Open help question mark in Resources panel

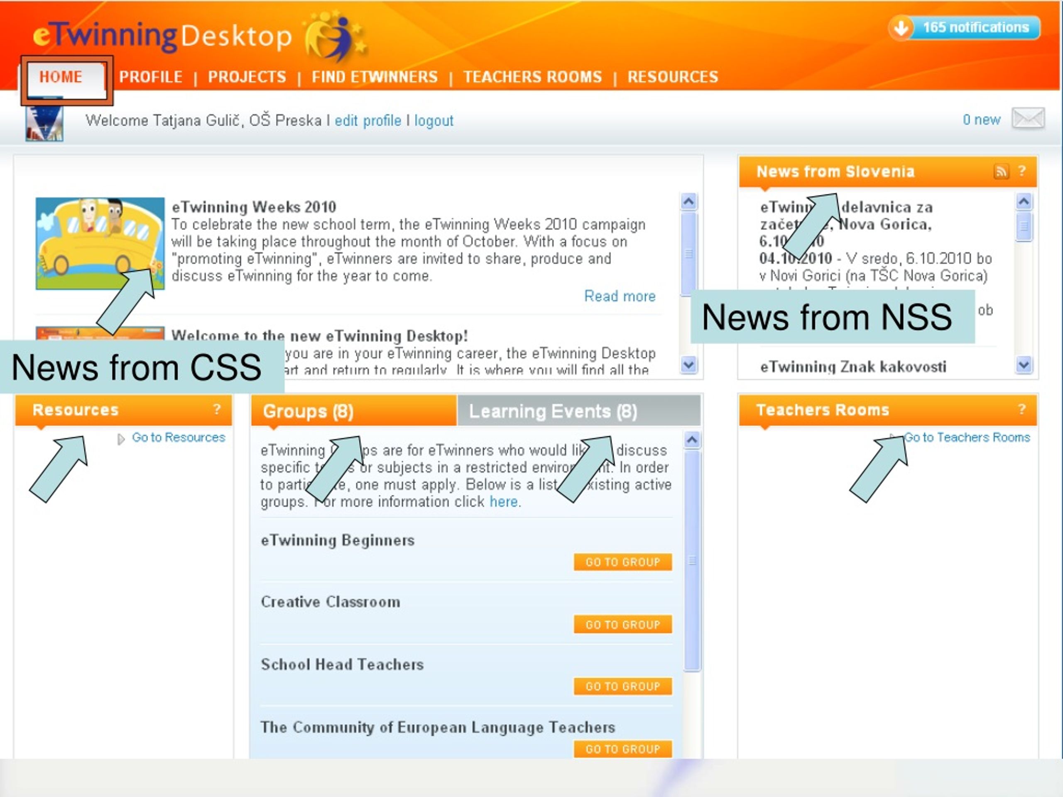pyautogui.click(x=217, y=409)
